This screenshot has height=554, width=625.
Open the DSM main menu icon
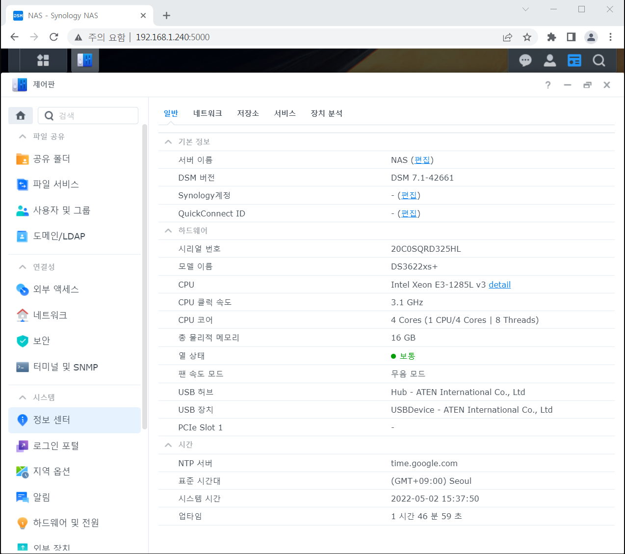coord(43,60)
